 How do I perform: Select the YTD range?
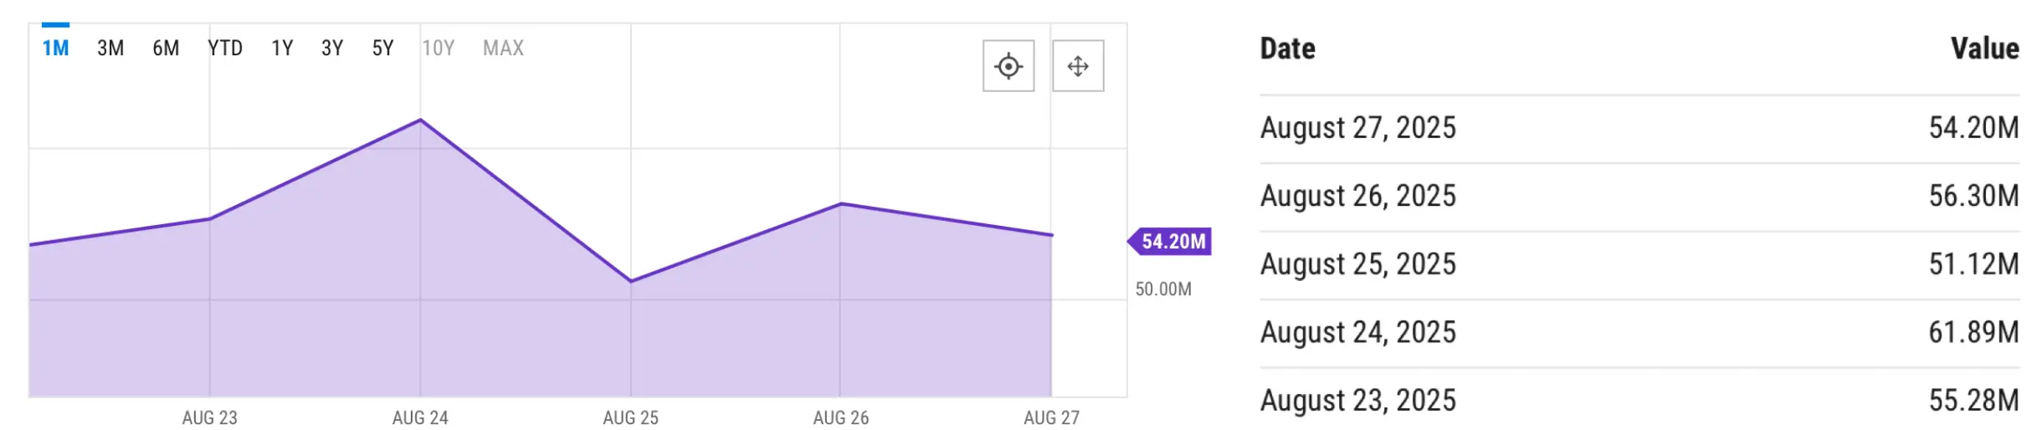pyautogui.click(x=225, y=48)
